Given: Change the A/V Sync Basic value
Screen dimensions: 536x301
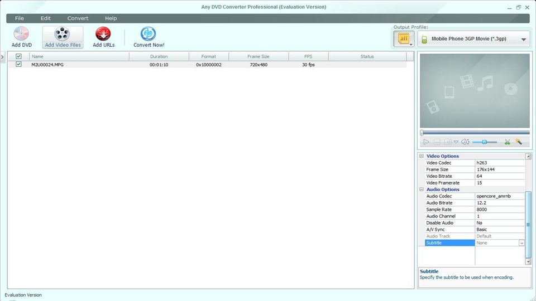Looking at the screenshot, I should pos(500,230).
